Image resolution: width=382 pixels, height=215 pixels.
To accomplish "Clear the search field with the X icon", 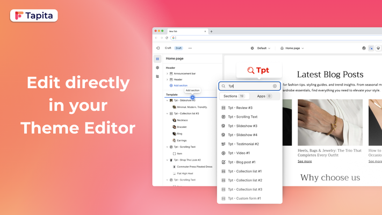I will [x=275, y=86].
